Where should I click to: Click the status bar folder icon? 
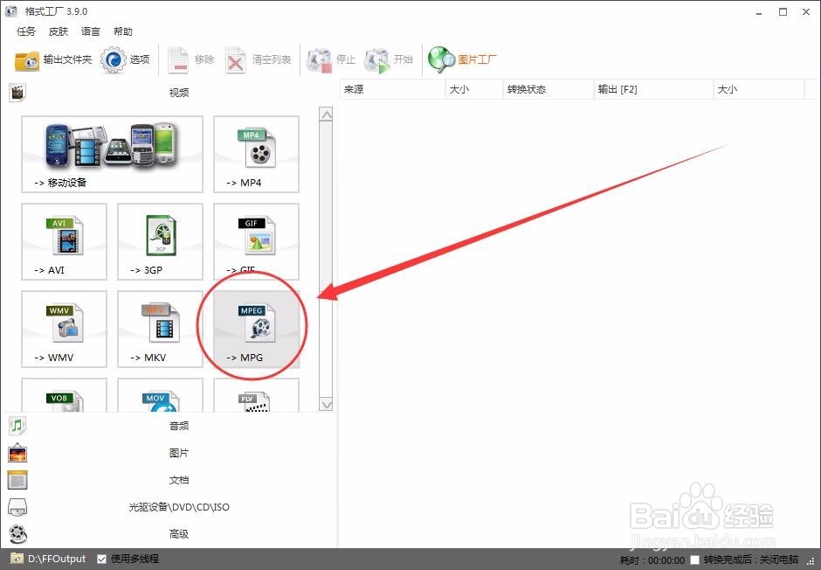[17, 559]
